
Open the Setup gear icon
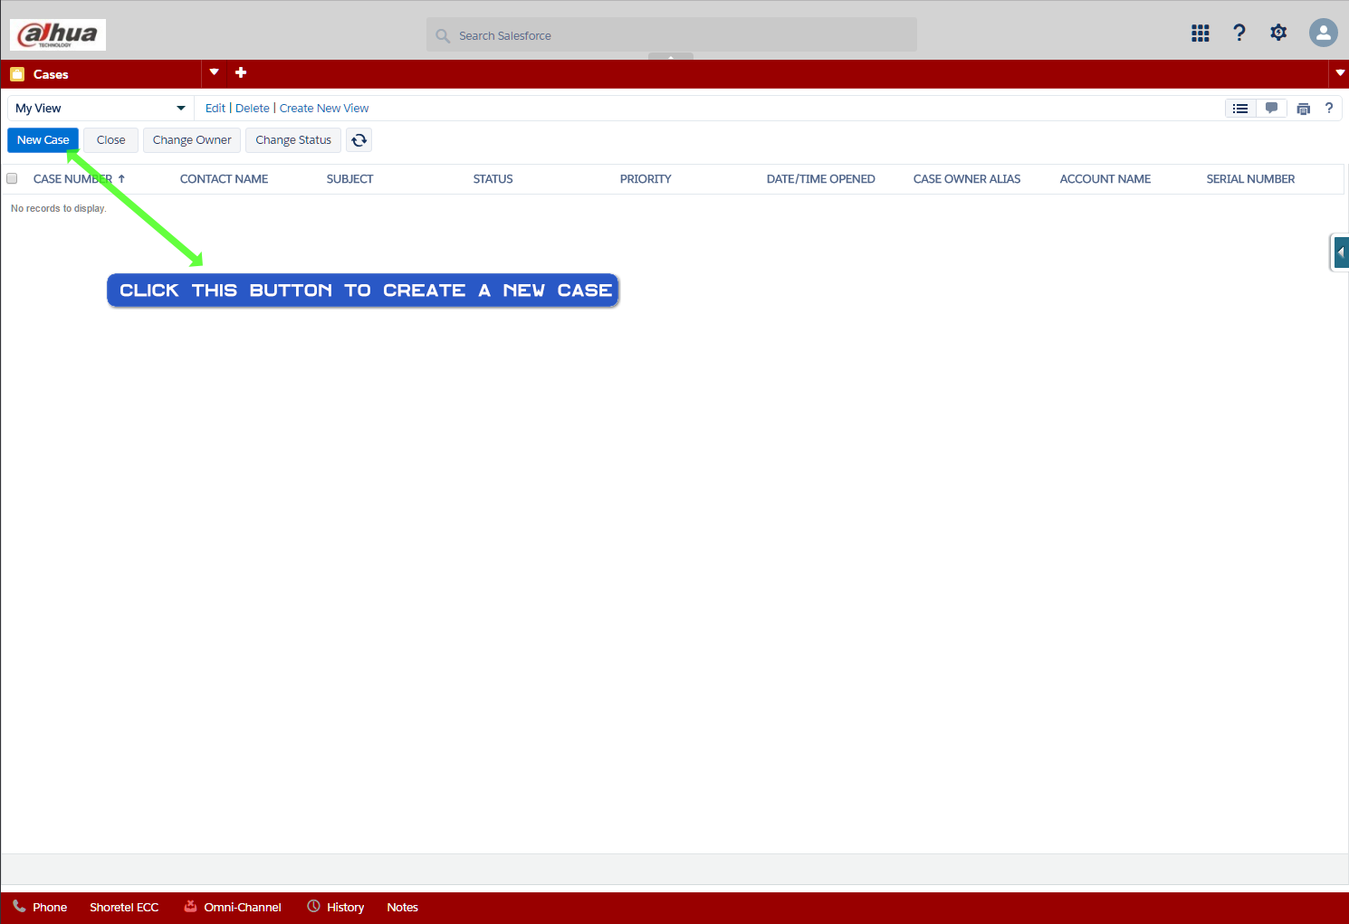(1278, 33)
